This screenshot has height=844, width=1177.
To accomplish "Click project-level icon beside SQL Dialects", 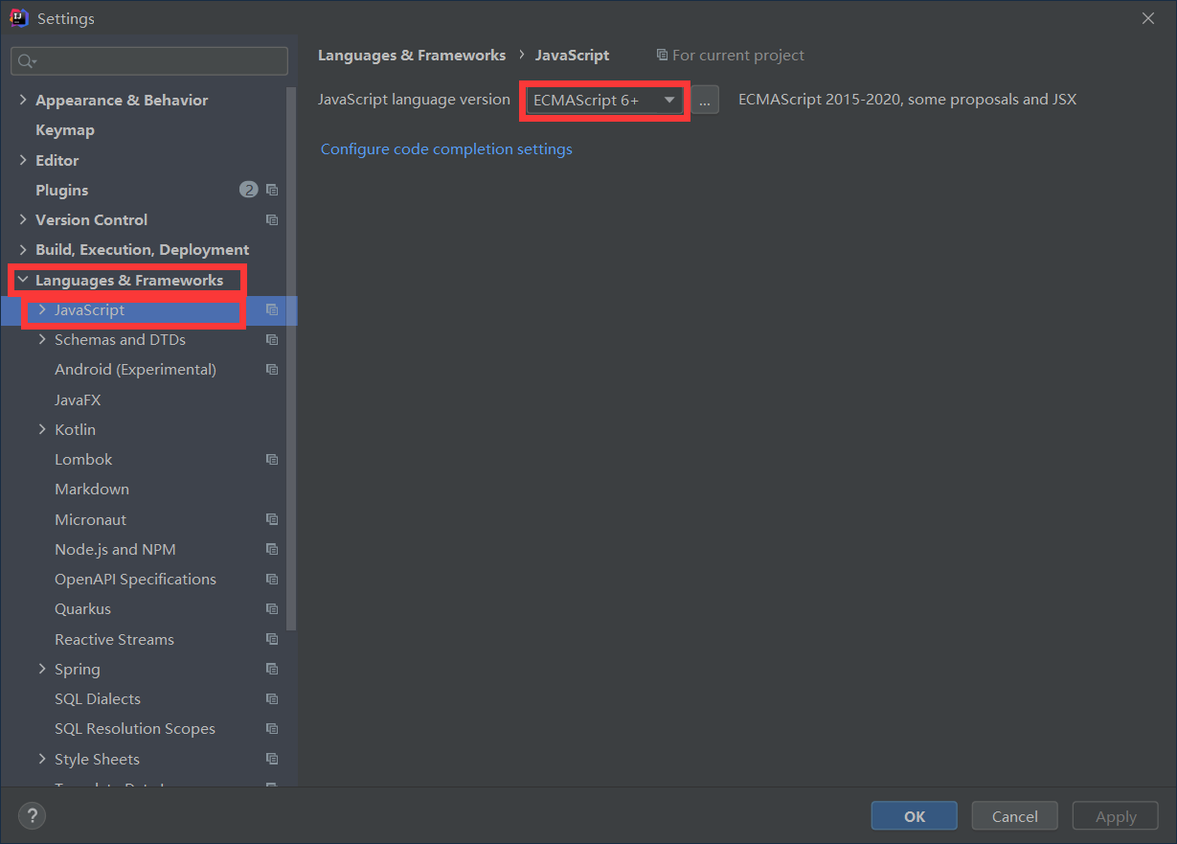I will point(272,699).
